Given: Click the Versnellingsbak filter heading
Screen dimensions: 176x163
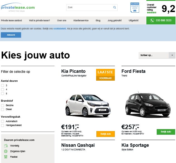Looking at the screenshot, I should [11, 117].
